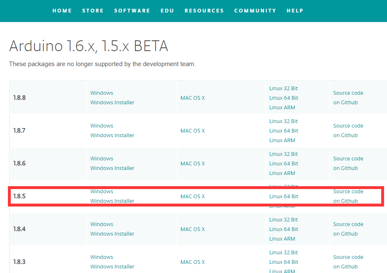
Task: Download the Windows zip for version 1.8.7
Action: (102, 126)
